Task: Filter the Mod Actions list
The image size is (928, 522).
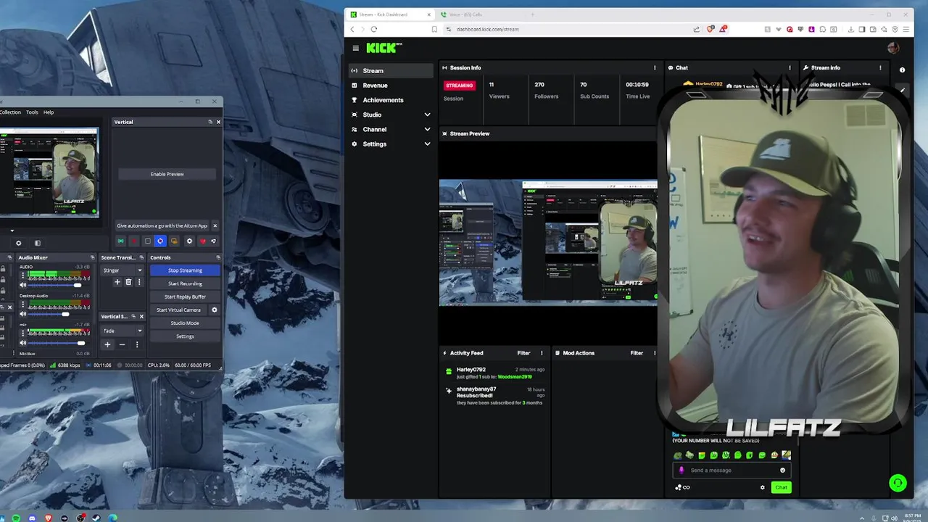Action: [x=637, y=353]
